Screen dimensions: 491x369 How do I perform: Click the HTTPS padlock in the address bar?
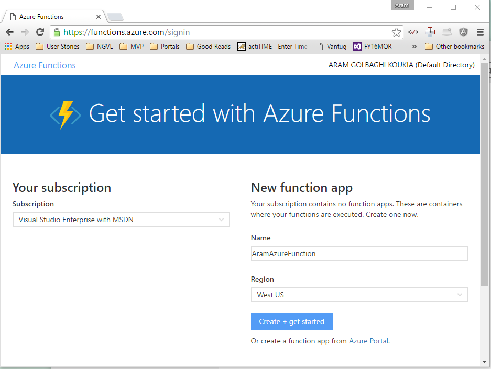56,32
